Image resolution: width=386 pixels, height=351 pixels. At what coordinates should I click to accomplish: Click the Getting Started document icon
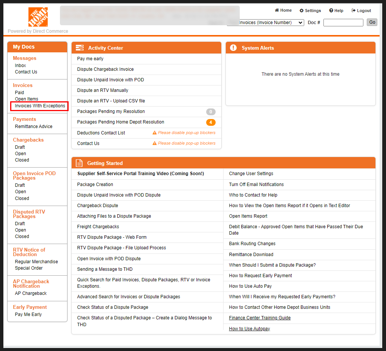[79, 163]
